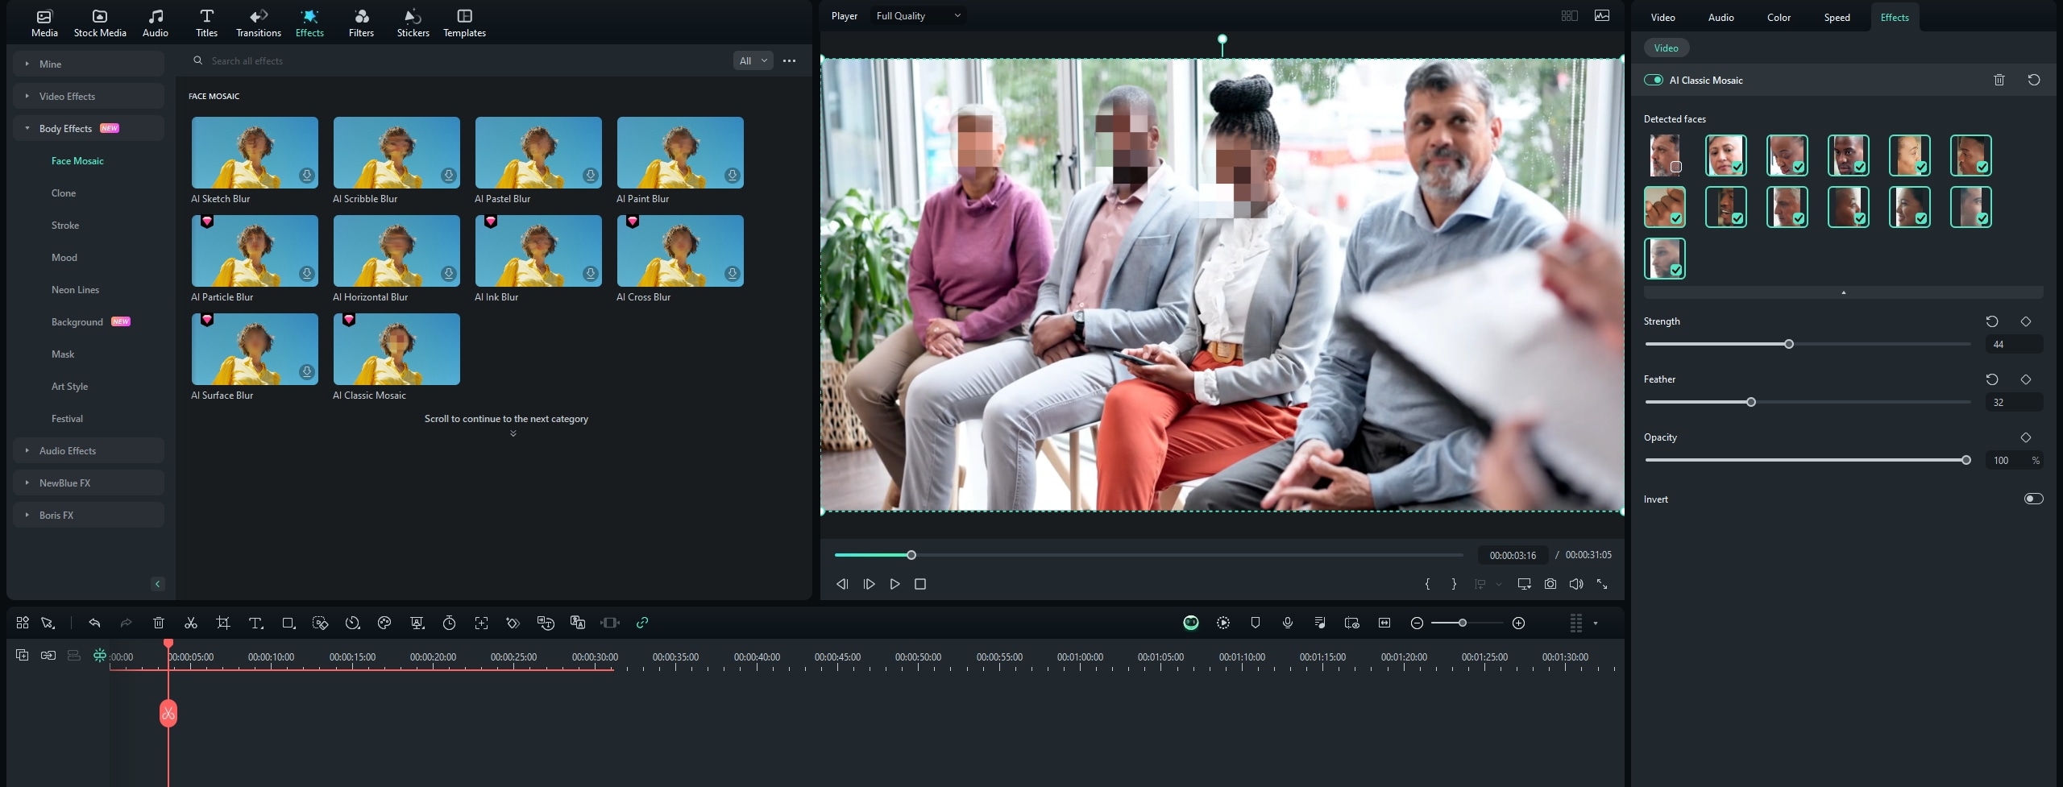Reset the AI Classic Mosaic effect
Viewport: 2063px width, 787px height.
(2033, 80)
